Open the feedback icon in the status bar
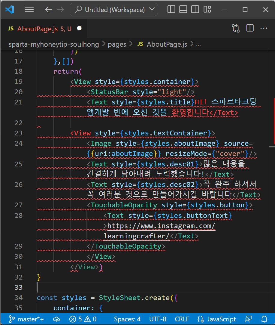This screenshot has width=275, height=325. (248, 319)
